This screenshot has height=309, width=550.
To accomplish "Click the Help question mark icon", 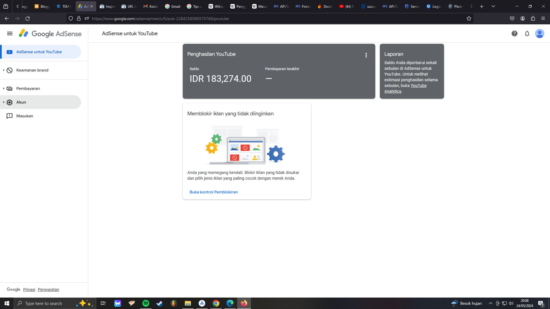I will [514, 33].
